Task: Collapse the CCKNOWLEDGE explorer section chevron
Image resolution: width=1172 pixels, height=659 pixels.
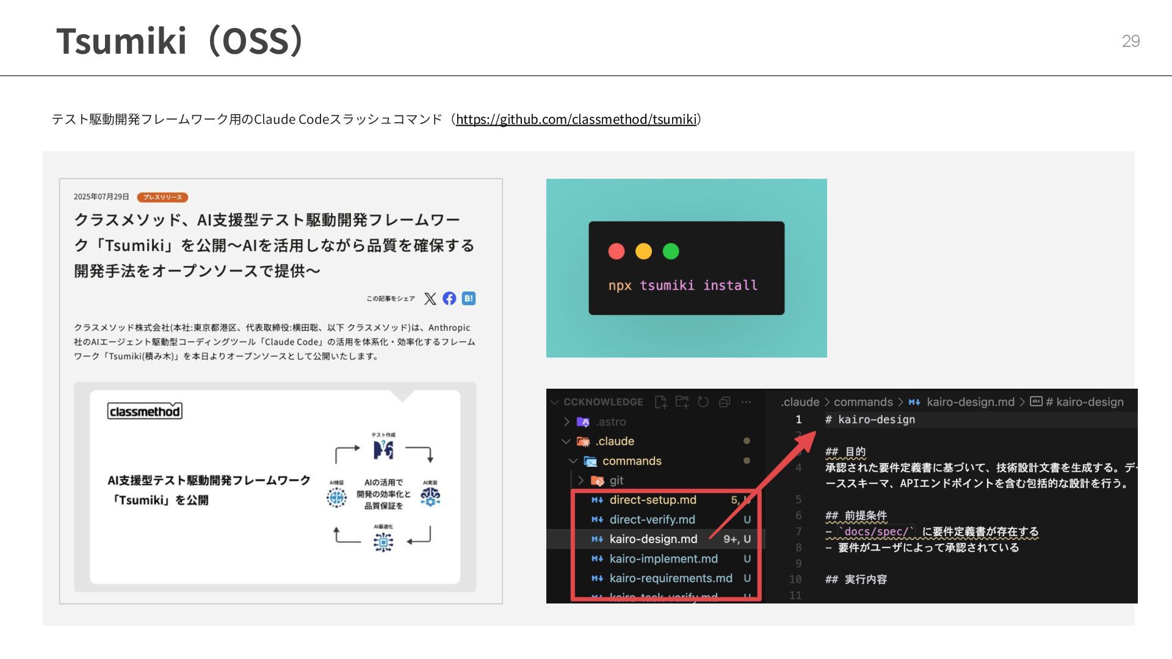Action: [555, 402]
